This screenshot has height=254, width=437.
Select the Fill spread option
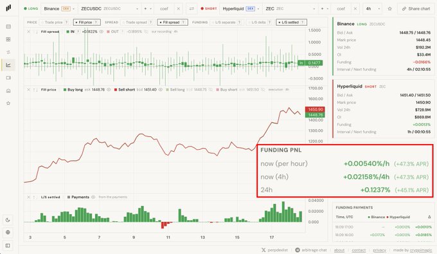click(172, 23)
